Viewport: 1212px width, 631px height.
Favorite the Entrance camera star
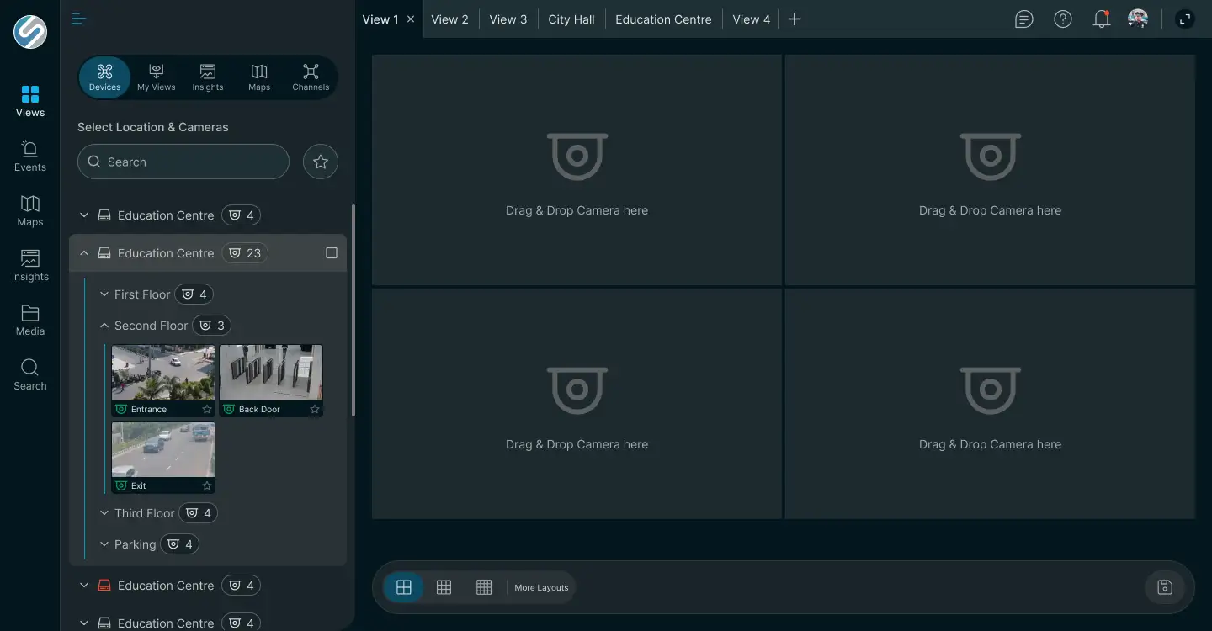[207, 410]
